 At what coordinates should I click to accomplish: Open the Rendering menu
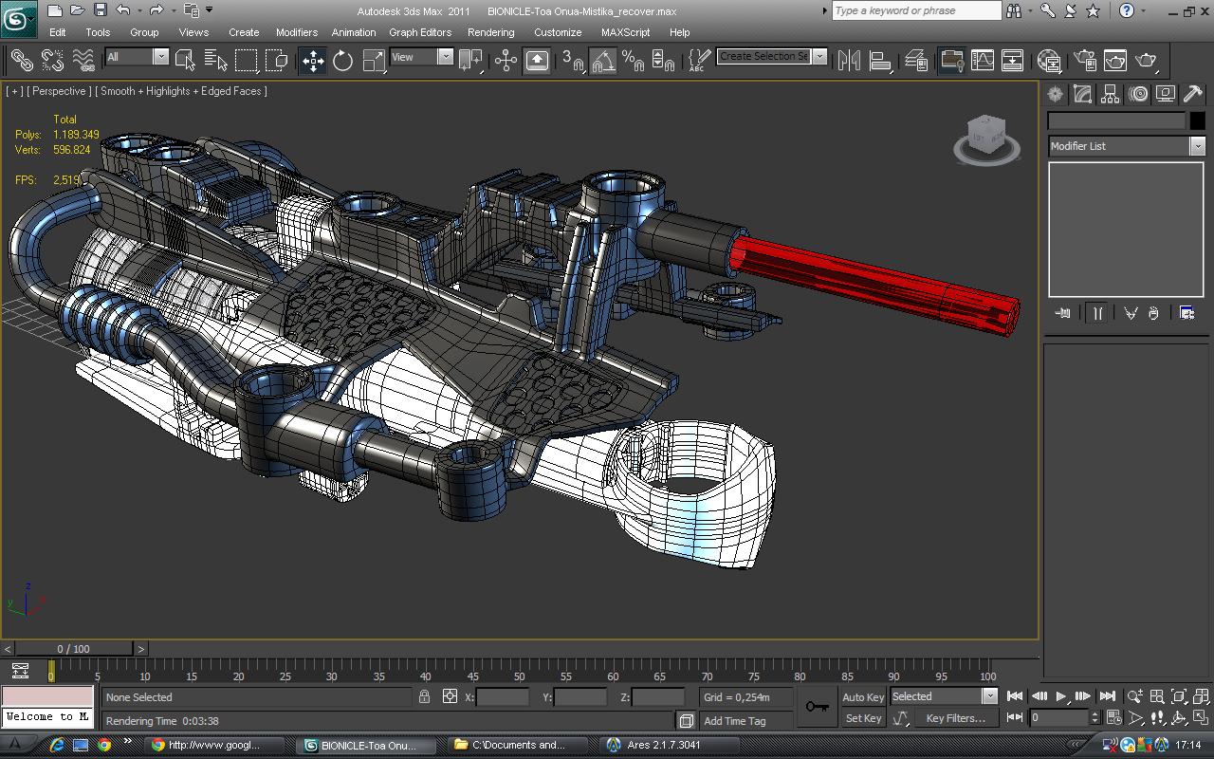[x=490, y=32]
